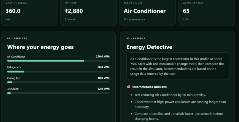Click the Energy Detective heading
Image resolution: width=239 pixels, height=122 pixels.
click(149, 47)
